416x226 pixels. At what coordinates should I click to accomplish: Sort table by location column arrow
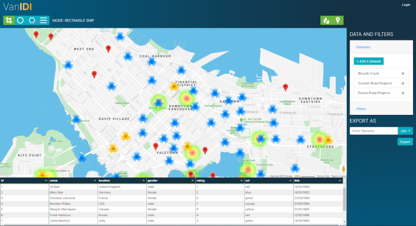click(143, 180)
